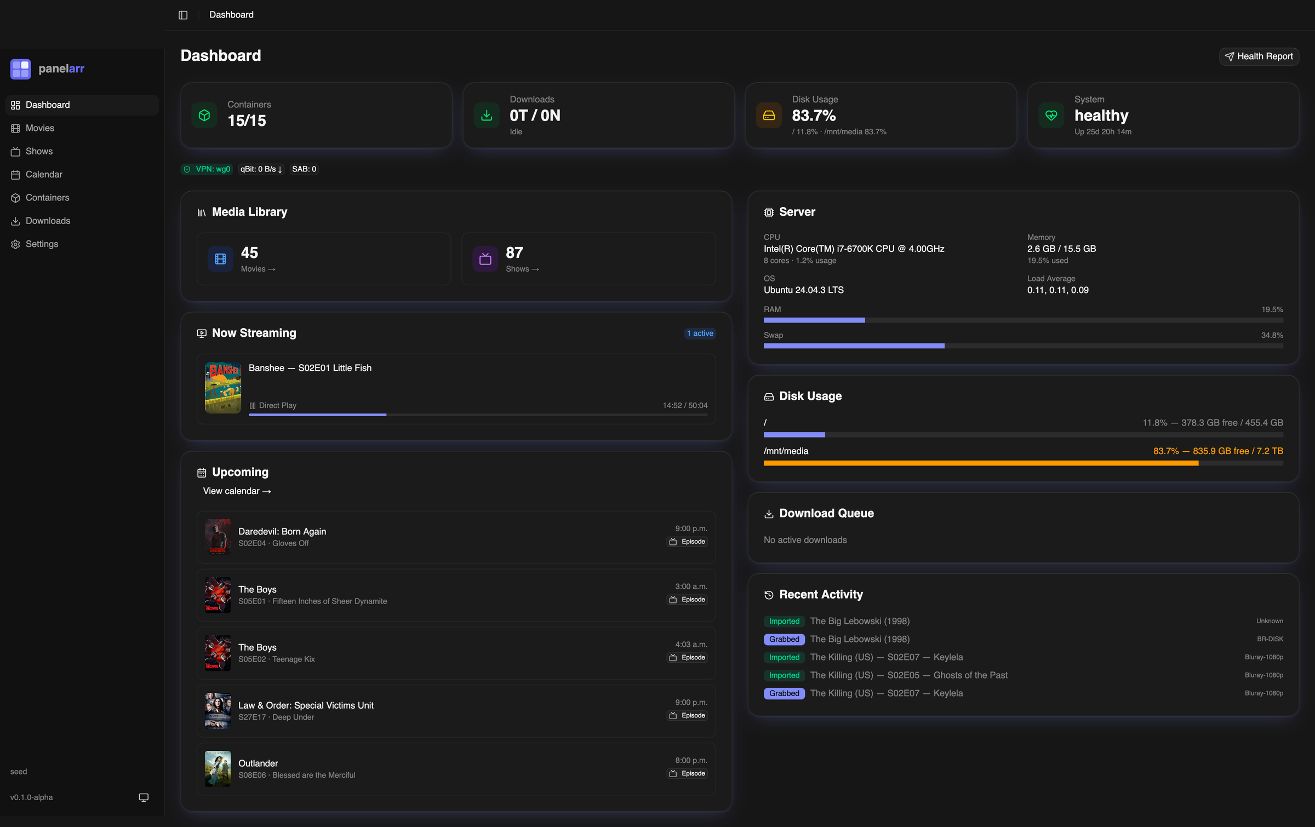Click the CPU chip icon next to Server heading

click(769, 212)
